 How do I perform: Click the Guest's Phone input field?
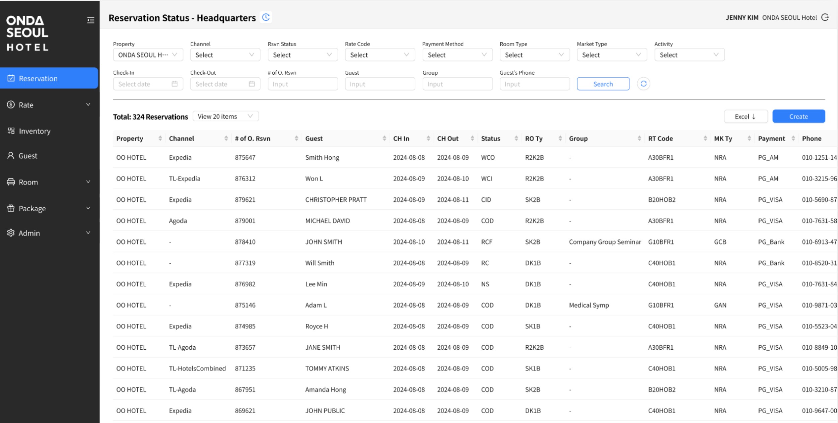pos(535,84)
